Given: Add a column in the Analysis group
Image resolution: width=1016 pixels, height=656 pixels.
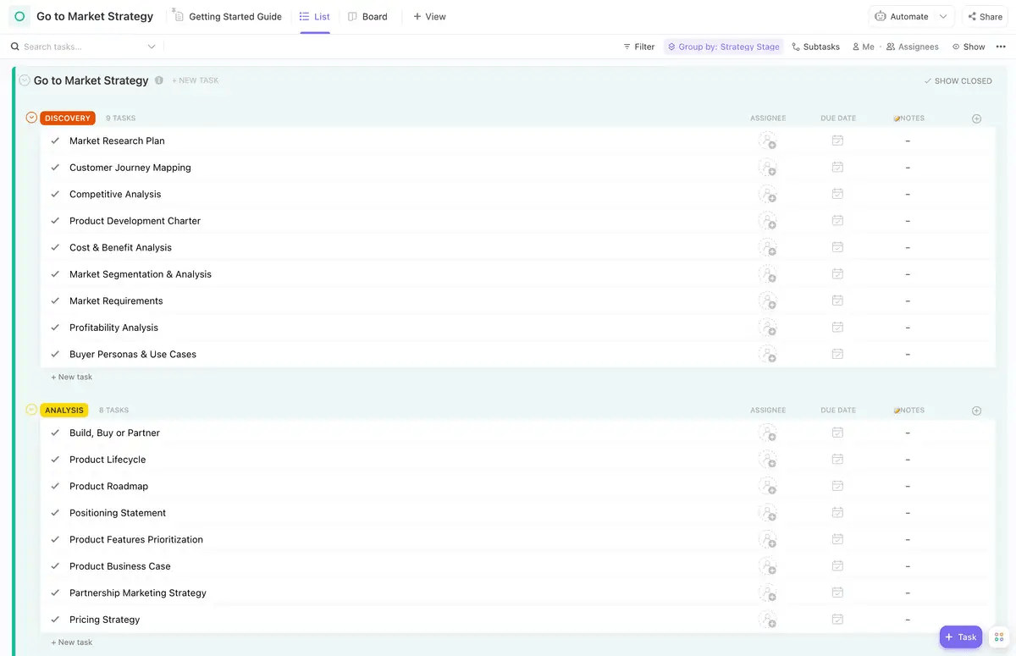Looking at the screenshot, I should click(976, 411).
